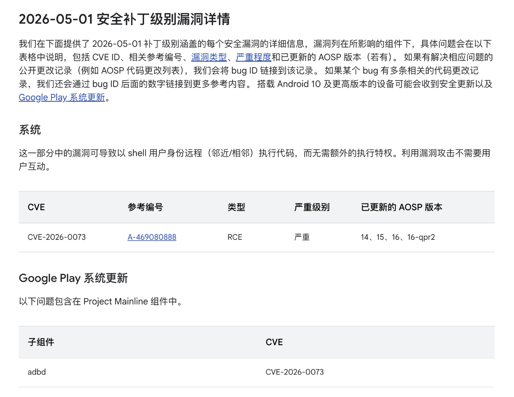
Task: Click the Google Play 系统更新 section heading
Action: [x=73, y=278]
